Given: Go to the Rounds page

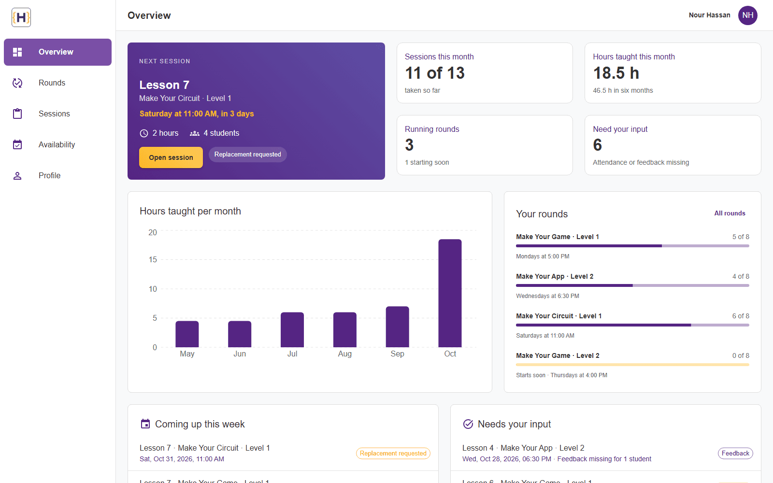Looking at the screenshot, I should click(57, 83).
